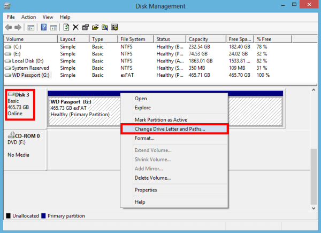Click the CD-ROM 0 disc icon

11,135
